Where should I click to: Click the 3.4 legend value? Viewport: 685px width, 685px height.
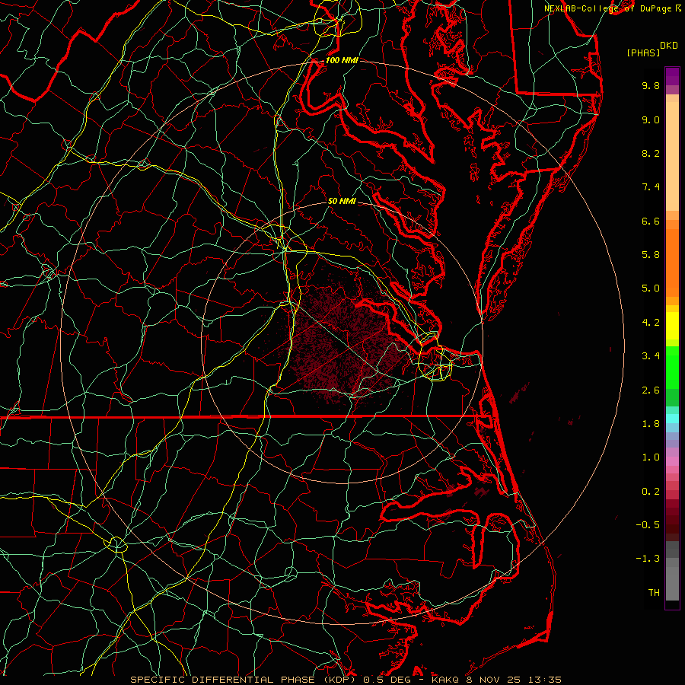pyautogui.click(x=651, y=356)
